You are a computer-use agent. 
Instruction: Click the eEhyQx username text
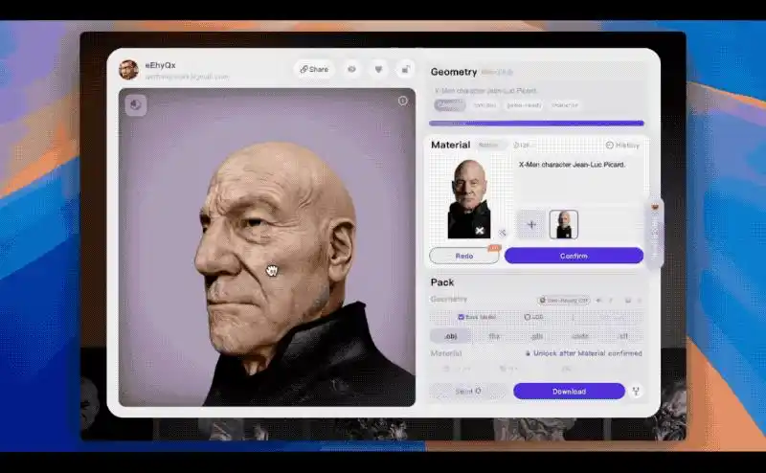160,65
